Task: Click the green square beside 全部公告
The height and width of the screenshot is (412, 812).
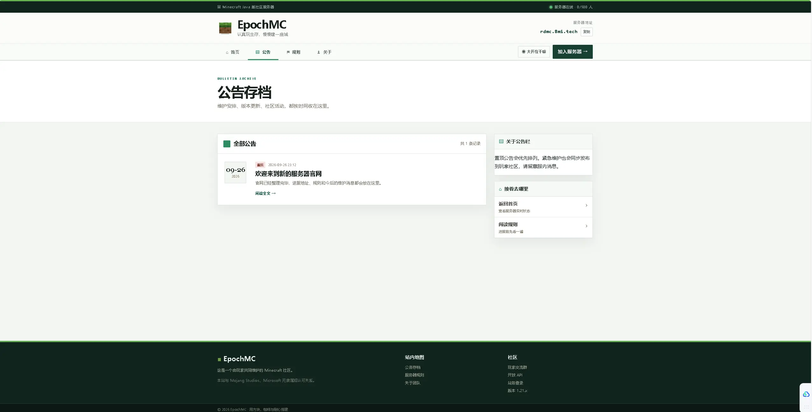Action: (x=227, y=144)
